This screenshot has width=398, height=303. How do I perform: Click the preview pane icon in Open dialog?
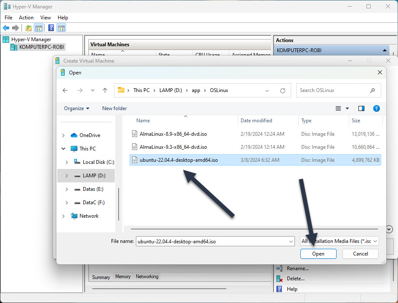(x=361, y=108)
